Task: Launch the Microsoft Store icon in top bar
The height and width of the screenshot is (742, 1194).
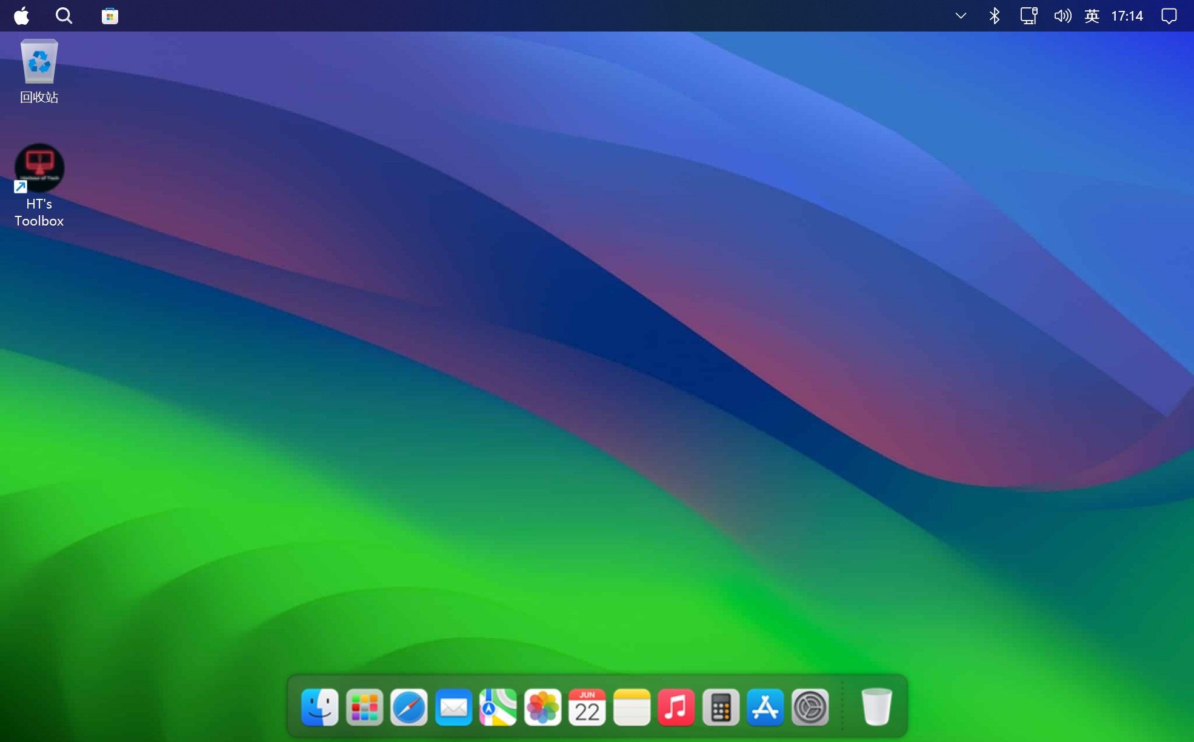Action: pyautogui.click(x=110, y=16)
